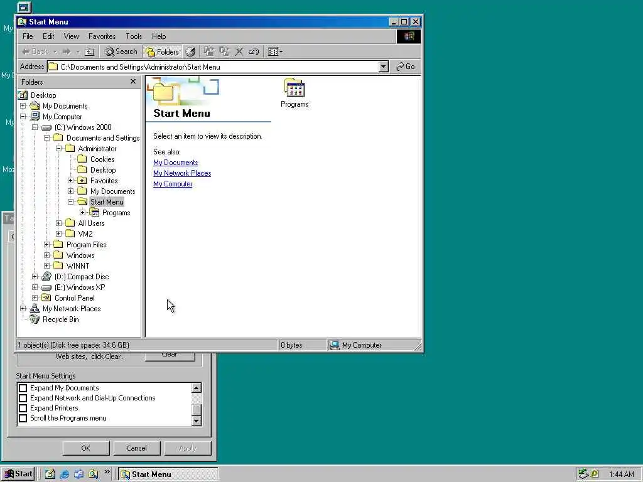The image size is (643, 482).
Task: Enable Expand Network and Dial-Up Connections checkbox
Action: tap(23, 398)
